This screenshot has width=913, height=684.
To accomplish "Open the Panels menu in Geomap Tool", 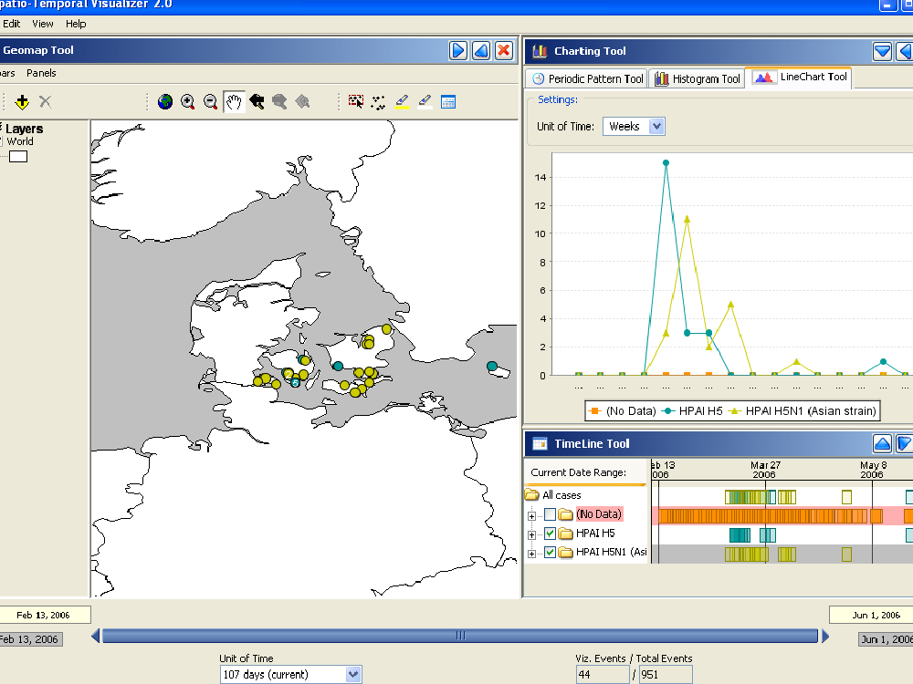I will [x=41, y=73].
